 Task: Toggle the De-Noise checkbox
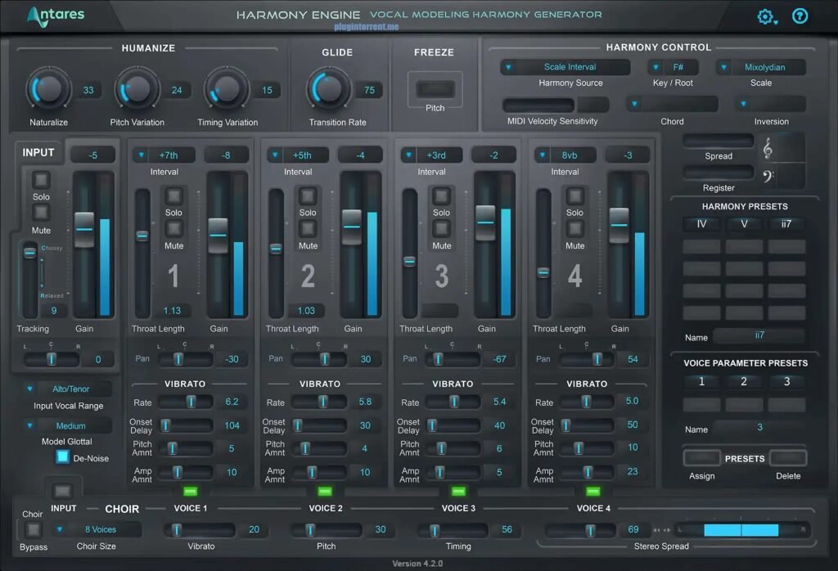point(62,457)
